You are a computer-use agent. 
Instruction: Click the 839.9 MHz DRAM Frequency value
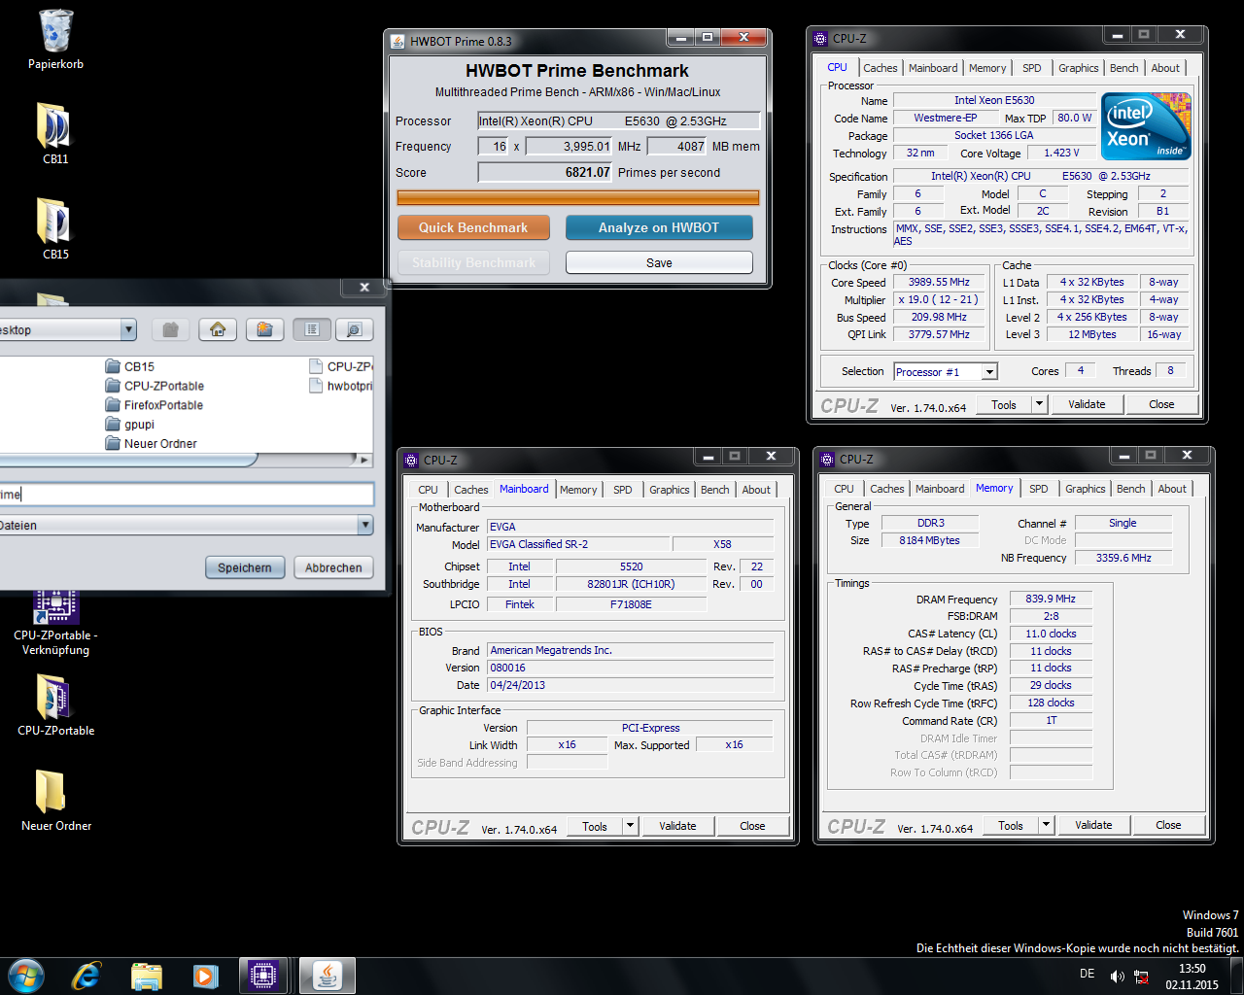pyautogui.click(x=1051, y=599)
